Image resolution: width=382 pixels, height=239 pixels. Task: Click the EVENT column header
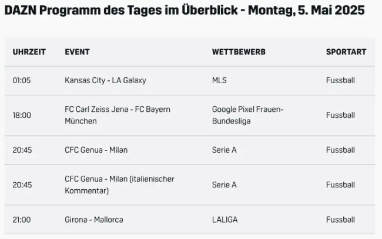tap(77, 52)
